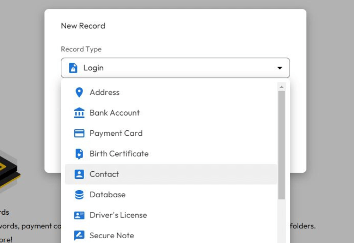Click the Bank Account building icon
This screenshot has height=243, width=354.
tap(79, 113)
